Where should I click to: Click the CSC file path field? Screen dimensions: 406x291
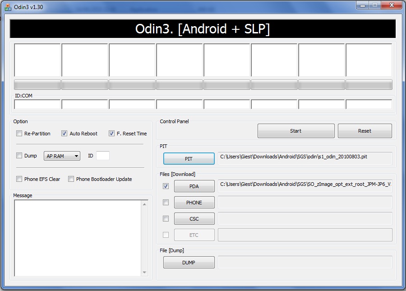point(305,218)
